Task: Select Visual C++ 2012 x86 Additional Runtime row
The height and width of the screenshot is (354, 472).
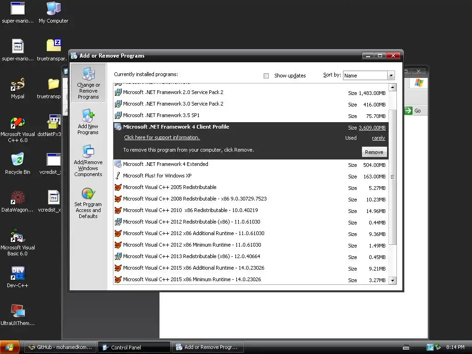Action: [251, 234]
